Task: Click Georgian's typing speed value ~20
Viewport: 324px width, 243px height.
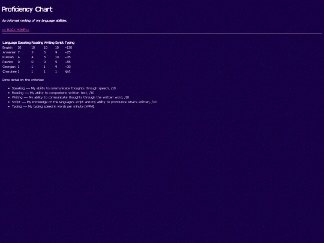Action: pos(68,67)
